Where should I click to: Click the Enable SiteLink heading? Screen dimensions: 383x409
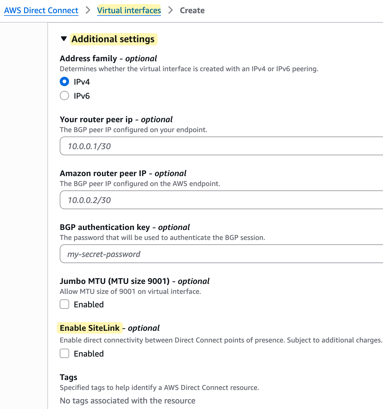[90, 328]
